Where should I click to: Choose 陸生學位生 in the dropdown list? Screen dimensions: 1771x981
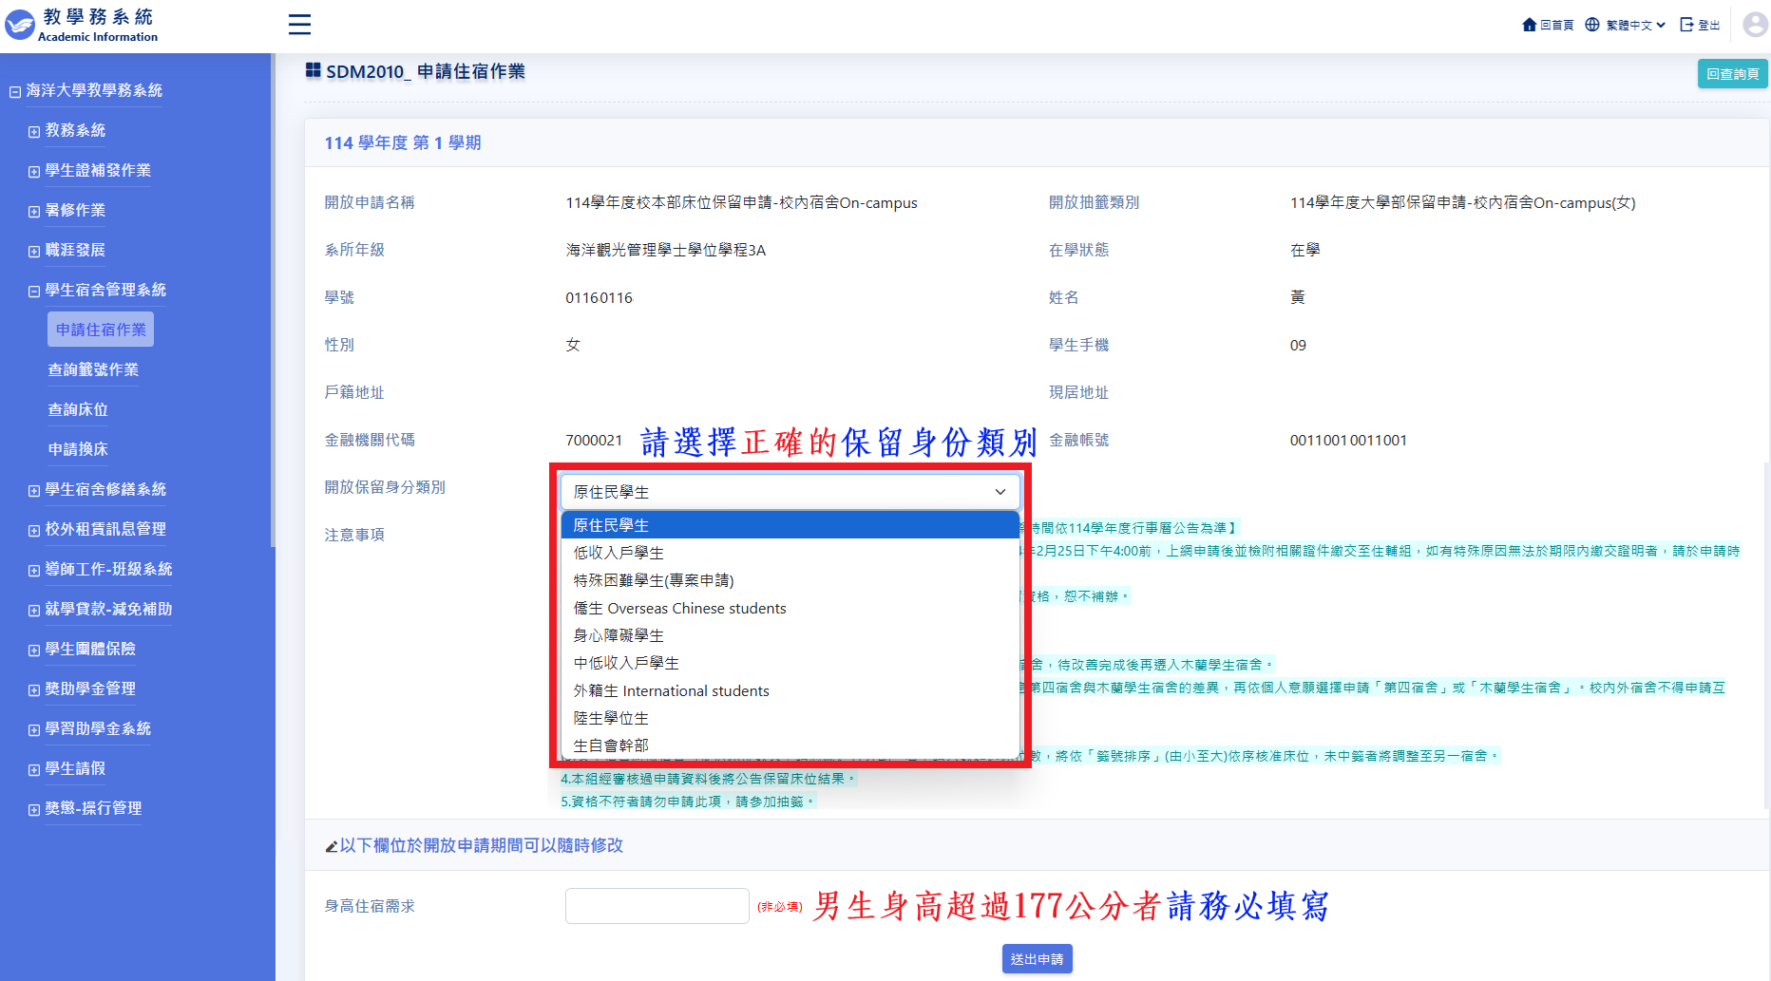[790, 718]
